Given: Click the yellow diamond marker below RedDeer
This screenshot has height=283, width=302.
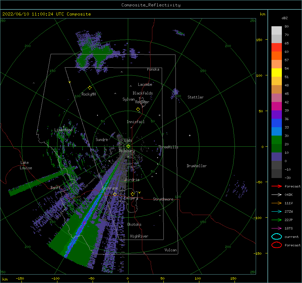Looking at the screenshot, I should (x=138, y=109).
